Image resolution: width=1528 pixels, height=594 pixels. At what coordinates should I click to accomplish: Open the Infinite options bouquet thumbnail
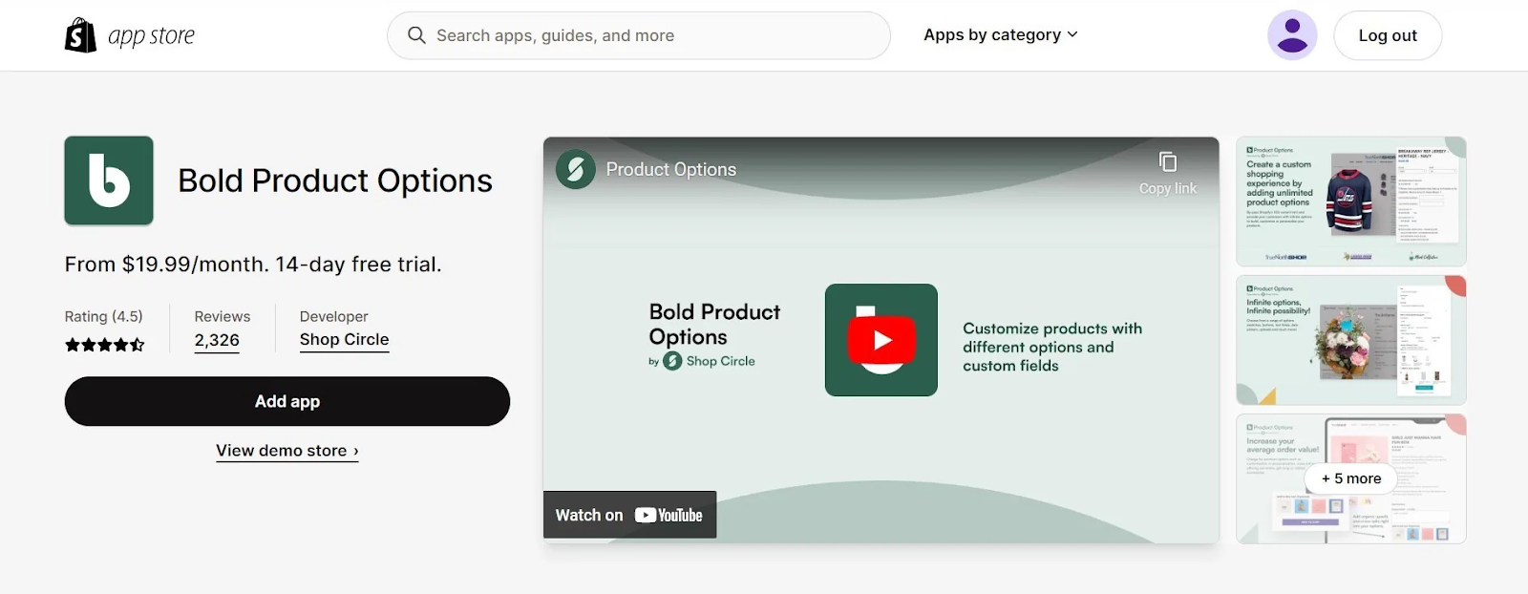[x=1351, y=340]
